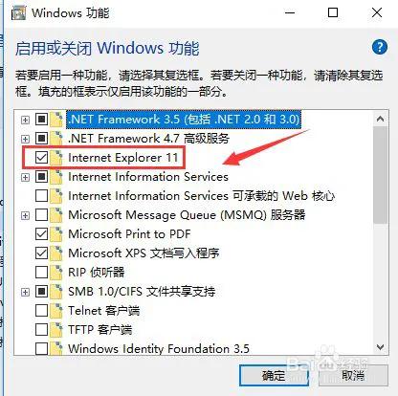Click the 确定 button

click(275, 376)
